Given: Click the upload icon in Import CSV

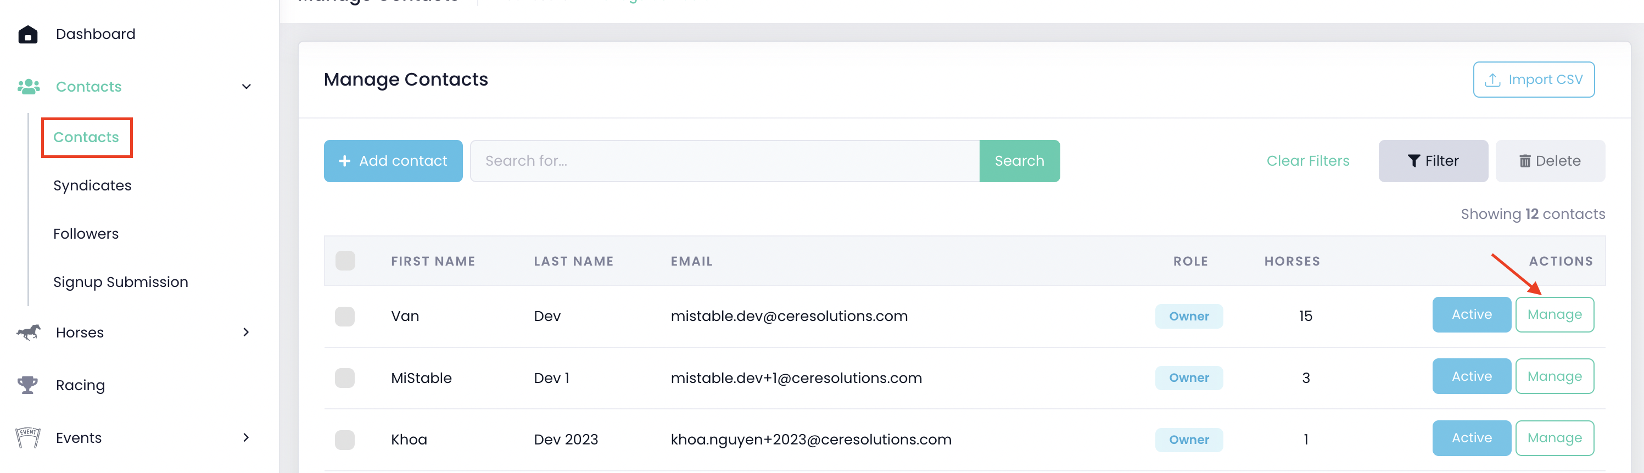Looking at the screenshot, I should (x=1492, y=80).
